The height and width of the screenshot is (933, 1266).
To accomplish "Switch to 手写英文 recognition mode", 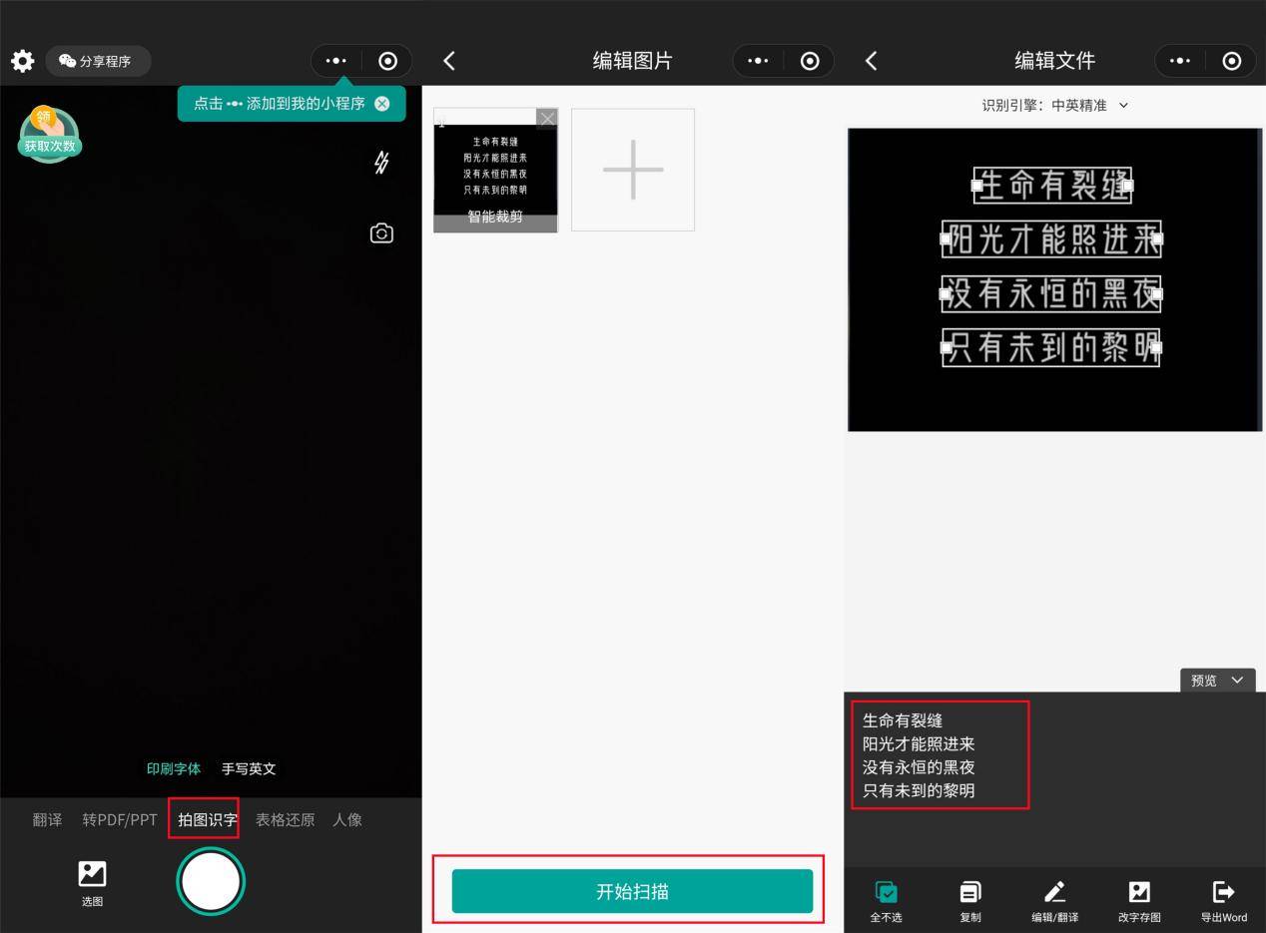I will click(248, 768).
